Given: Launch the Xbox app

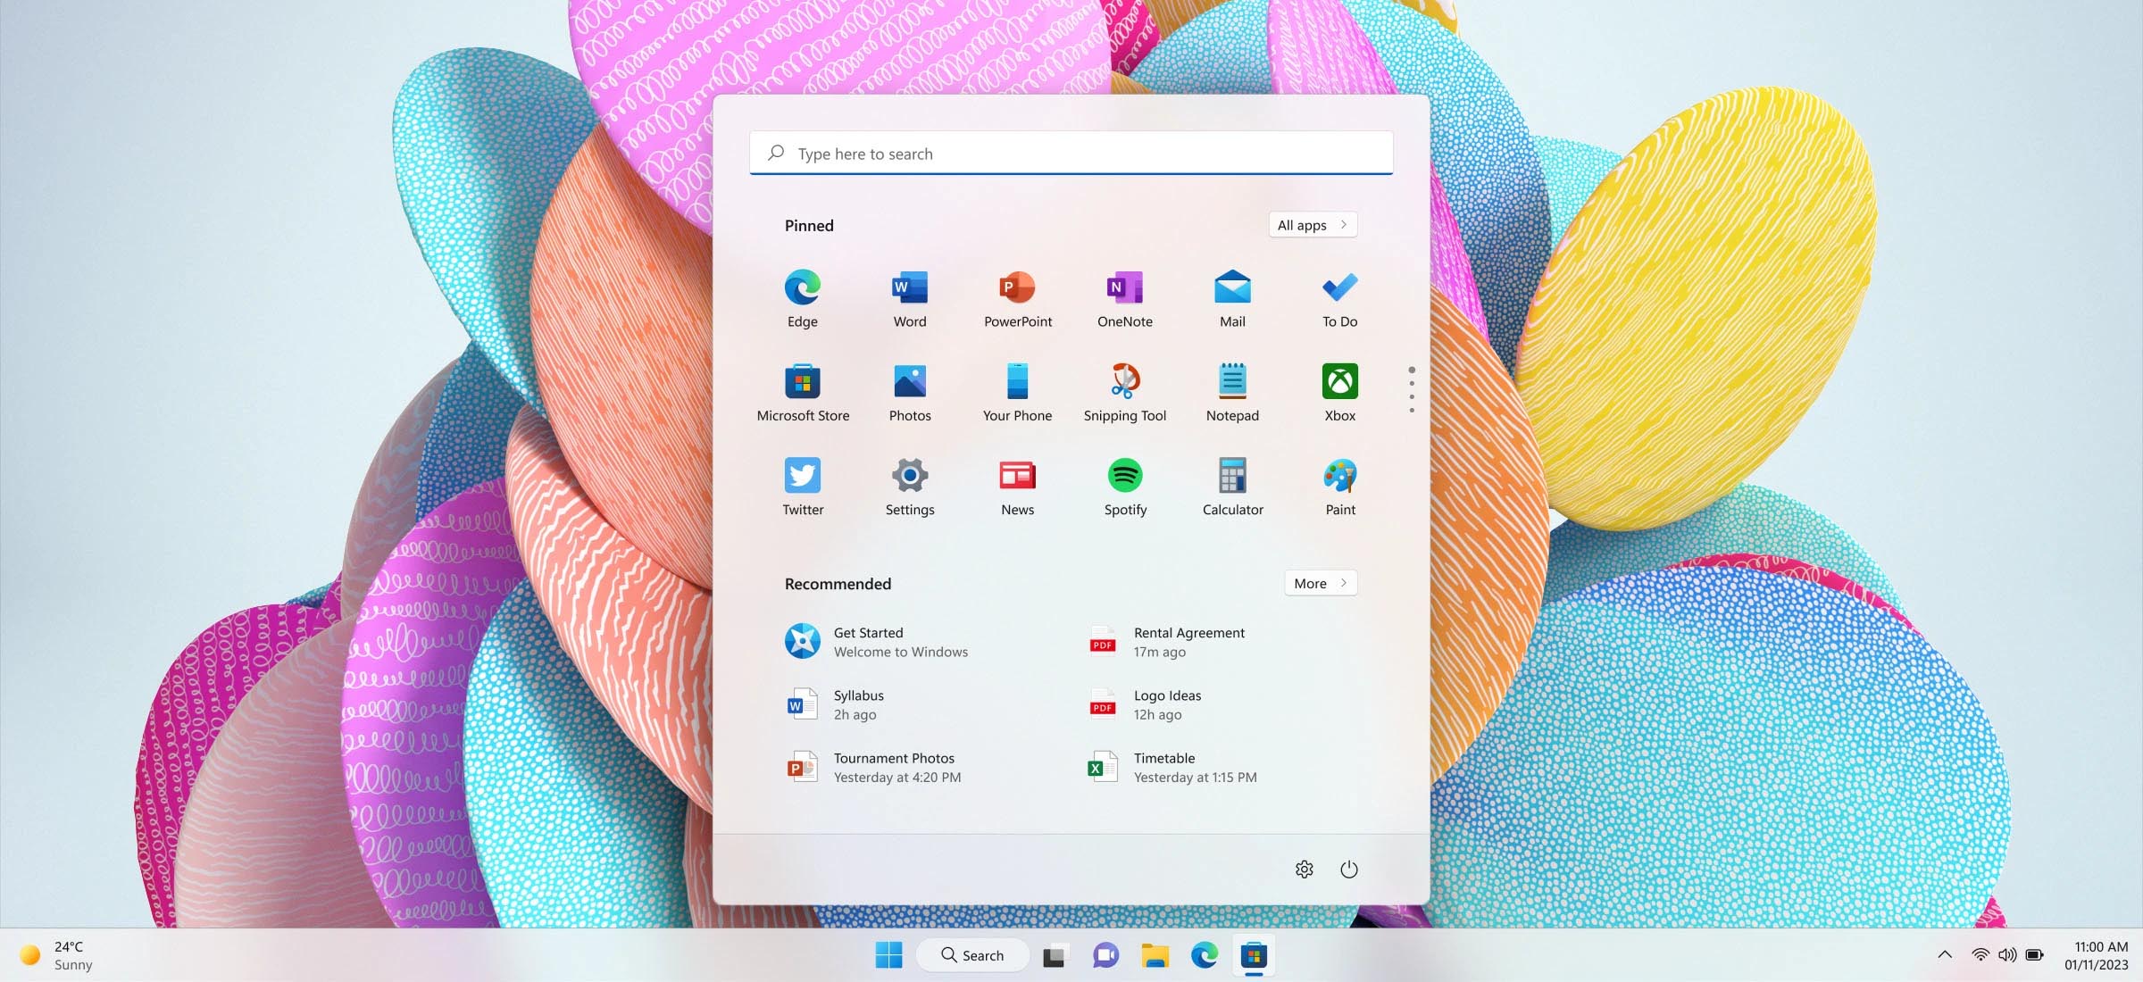Looking at the screenshot, I should 1339,393.
